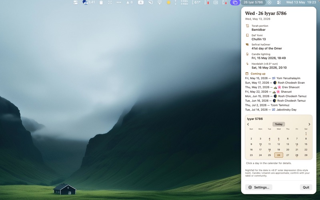Click the 61° temperature menu bar item
Screen dimensions: 320x200
click(x=196, y=2)
